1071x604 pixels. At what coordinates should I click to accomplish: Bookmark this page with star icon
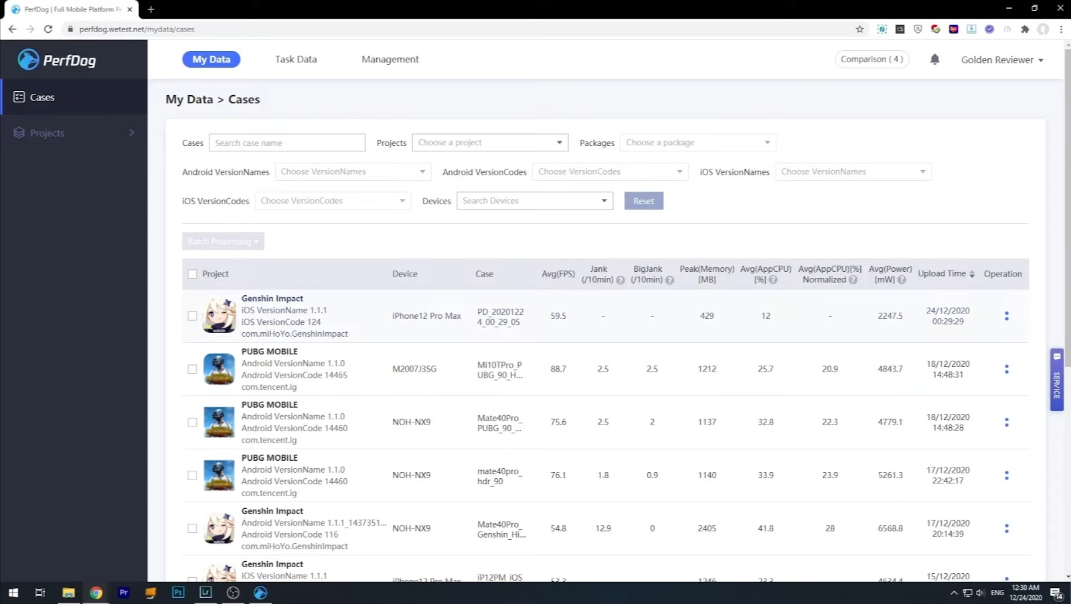[859, 29]
